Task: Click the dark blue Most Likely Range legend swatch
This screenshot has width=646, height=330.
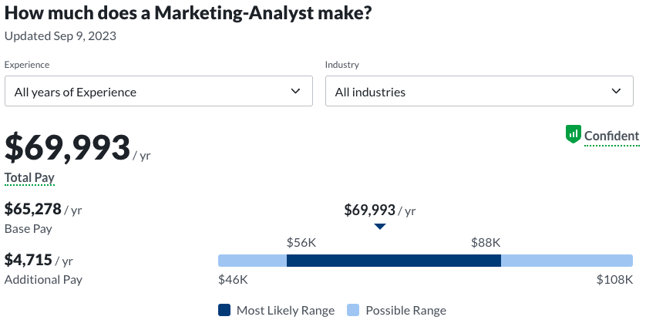Action: [224, 311]
